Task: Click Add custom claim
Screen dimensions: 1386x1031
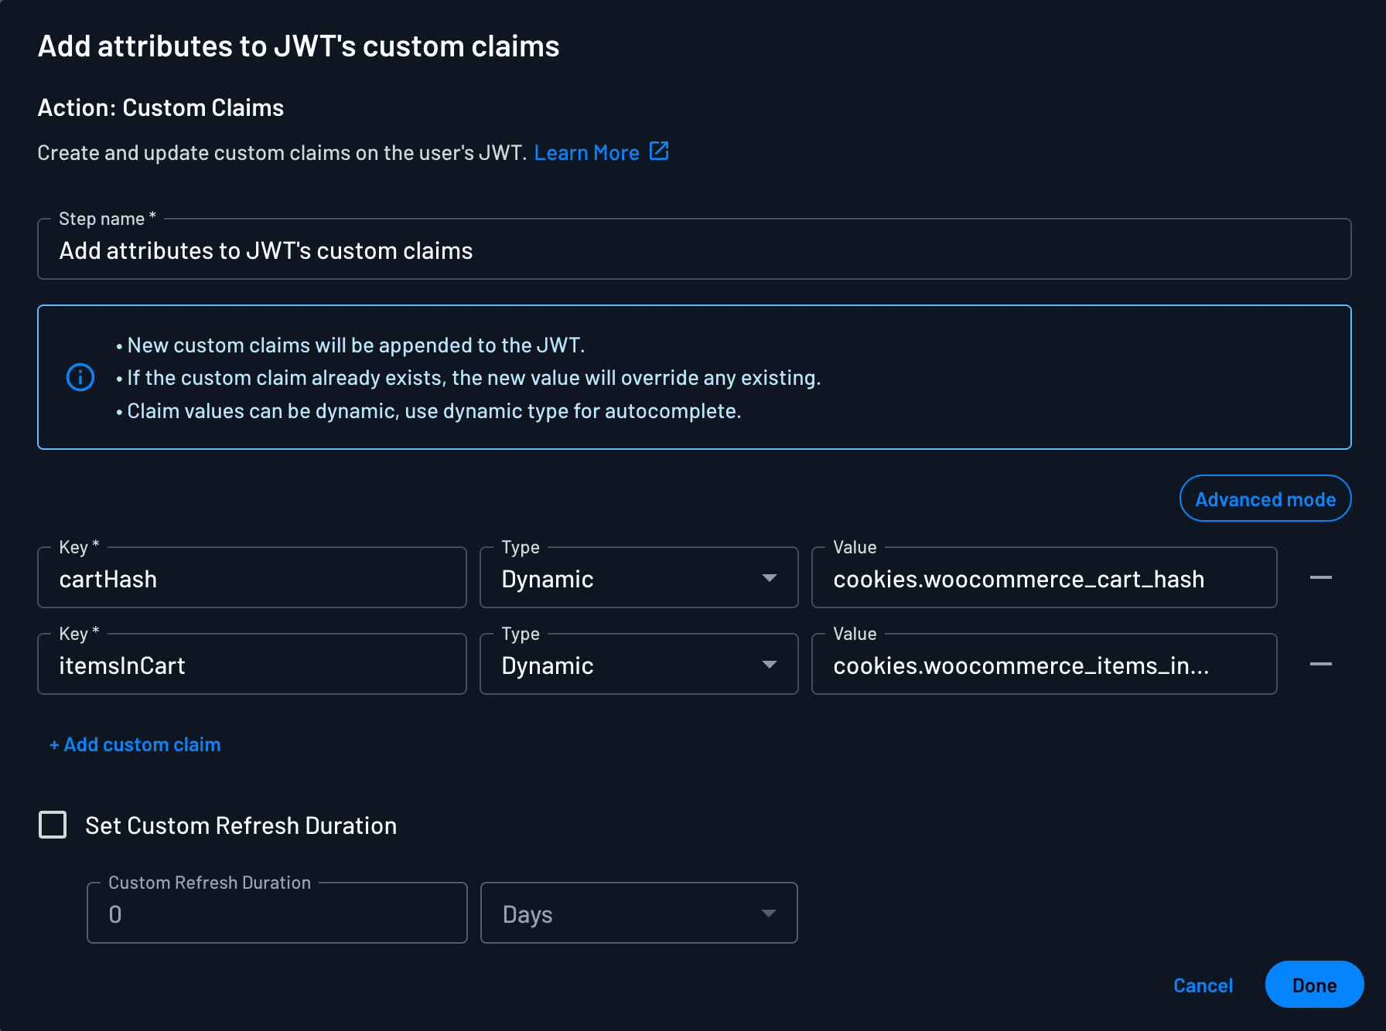Action: point(135,744)
